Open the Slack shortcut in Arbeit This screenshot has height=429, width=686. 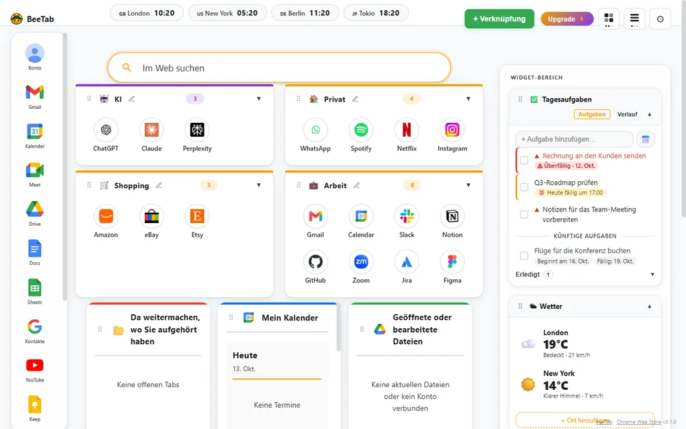(x=406, y=216)
